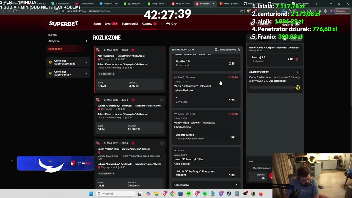Open the SuperBonus info icon
352x198 pixels.
299,72
